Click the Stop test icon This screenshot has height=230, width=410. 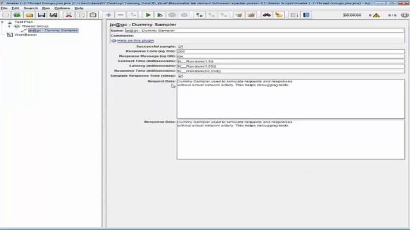click(x=172, y=15)
